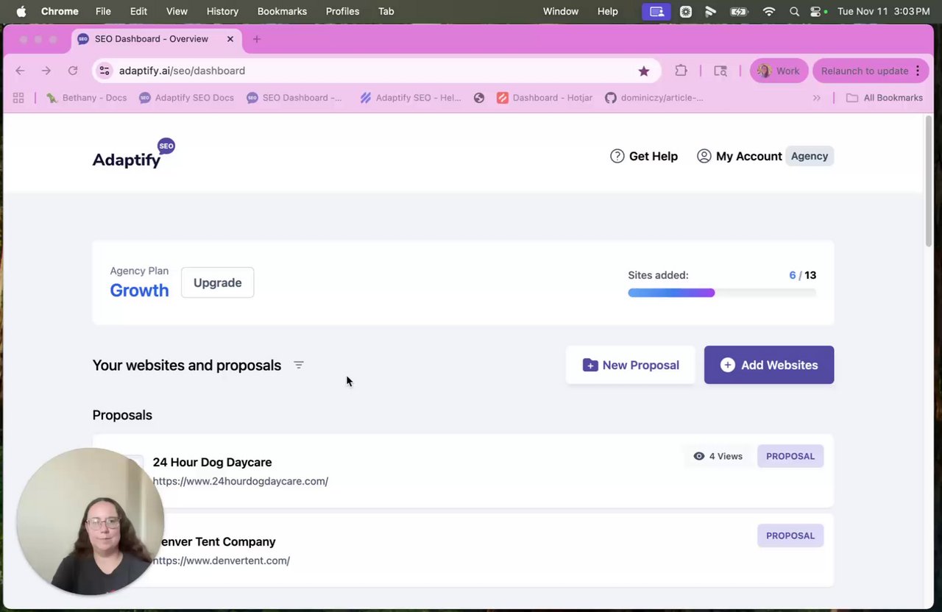
Task: Click Relaunch to update
Action: [871, 71]
